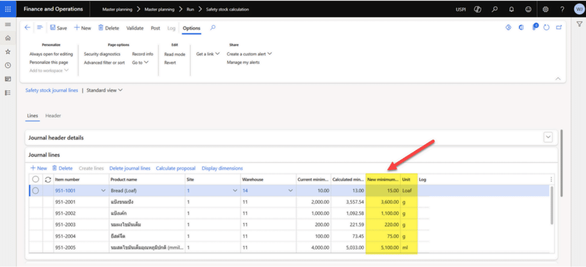The image size is (586, 267).
Task: Open Recent clock icon in the sidebar
Action: coord(8,65)
